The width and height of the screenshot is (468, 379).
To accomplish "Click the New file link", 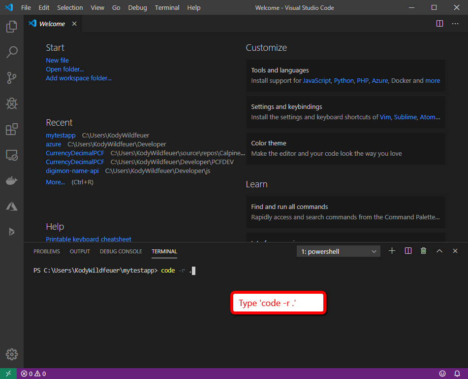I will point(57,61).
